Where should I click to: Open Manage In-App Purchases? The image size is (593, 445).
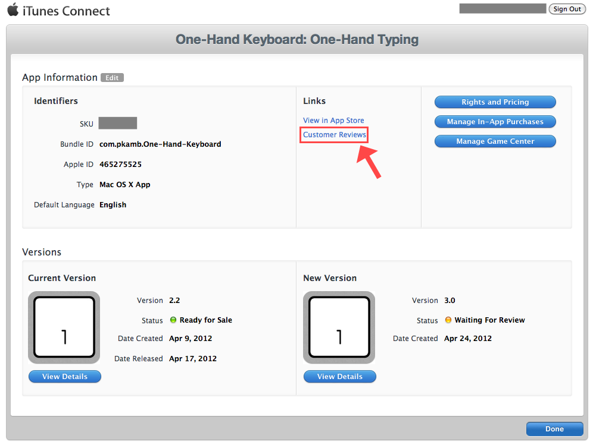click(x=495, y=122)
